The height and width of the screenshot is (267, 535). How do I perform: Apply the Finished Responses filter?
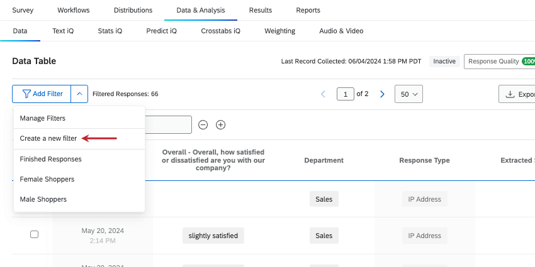click(51, 159)
